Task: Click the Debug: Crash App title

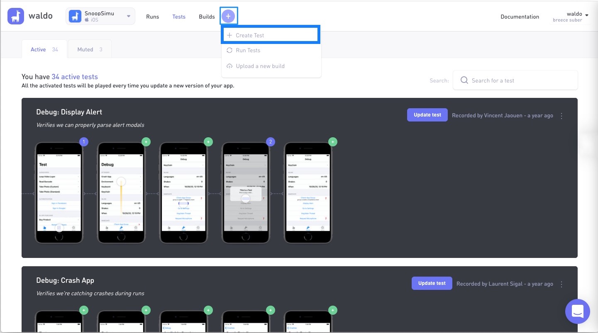Action: tap(65, 280)
